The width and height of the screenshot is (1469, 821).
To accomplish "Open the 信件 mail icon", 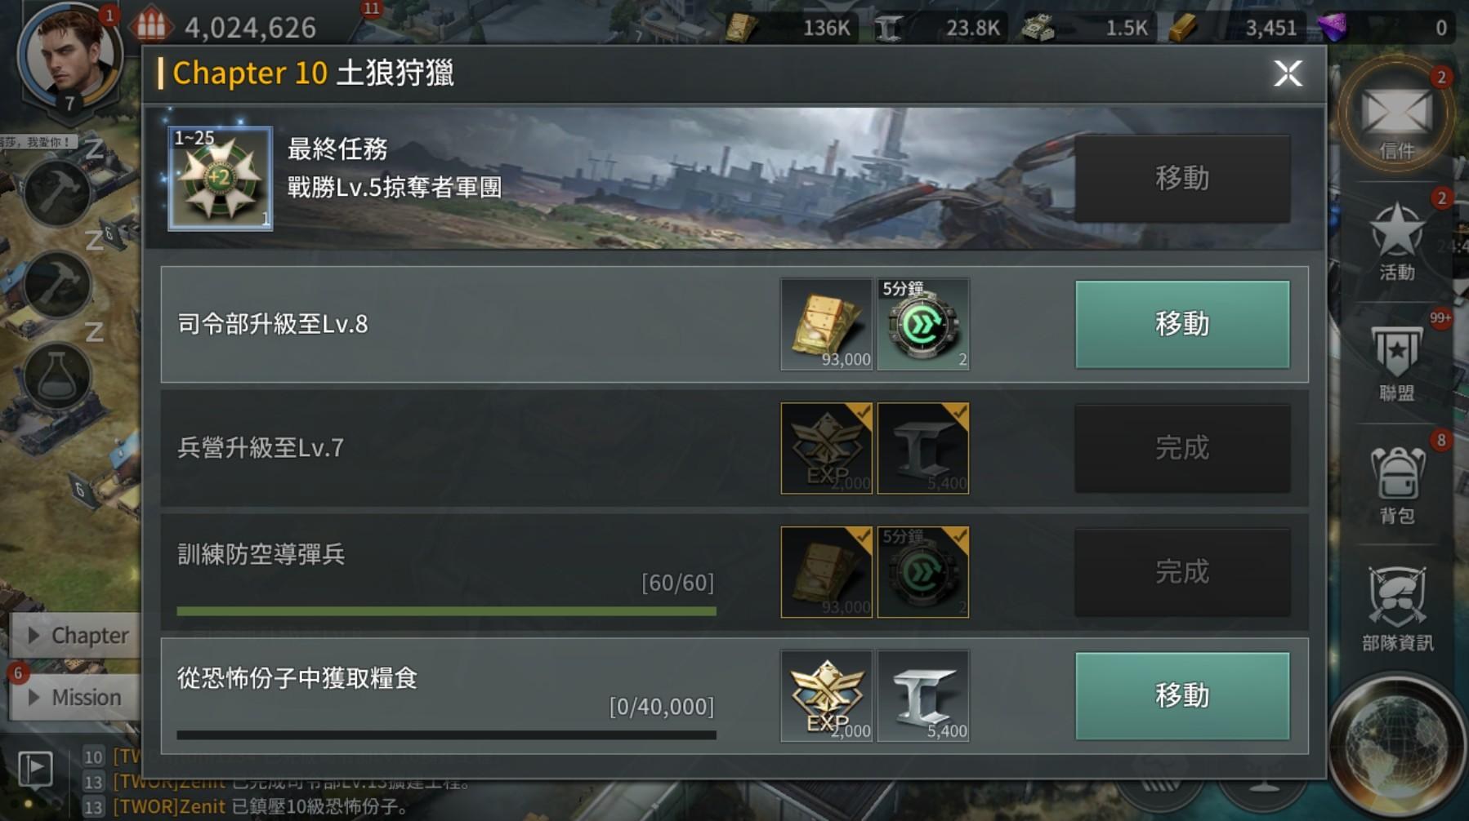I will 1395,117.
